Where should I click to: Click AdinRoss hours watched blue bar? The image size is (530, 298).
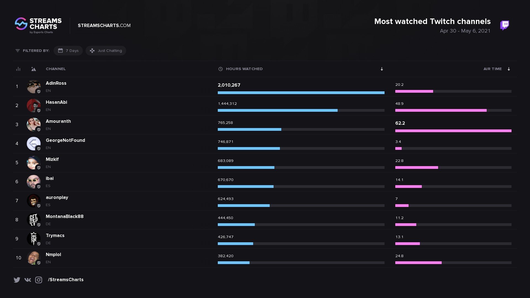coord(301,93)
